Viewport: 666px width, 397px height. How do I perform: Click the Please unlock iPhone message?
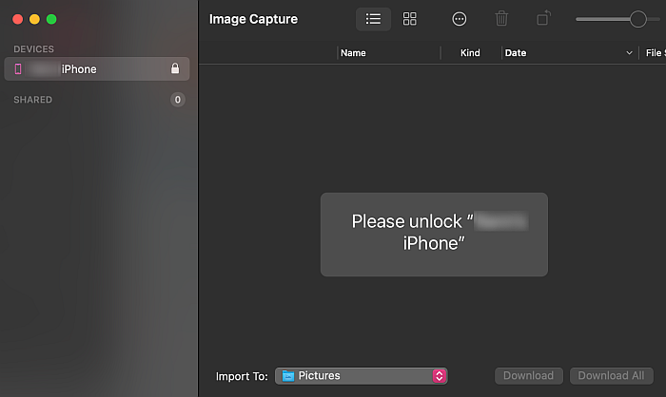(434, 235)
